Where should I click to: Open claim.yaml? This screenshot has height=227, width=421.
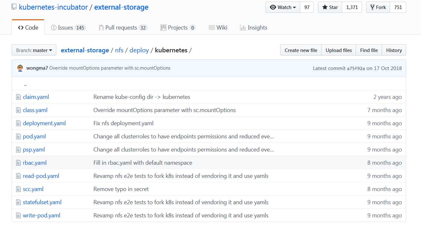pos(36,97)
